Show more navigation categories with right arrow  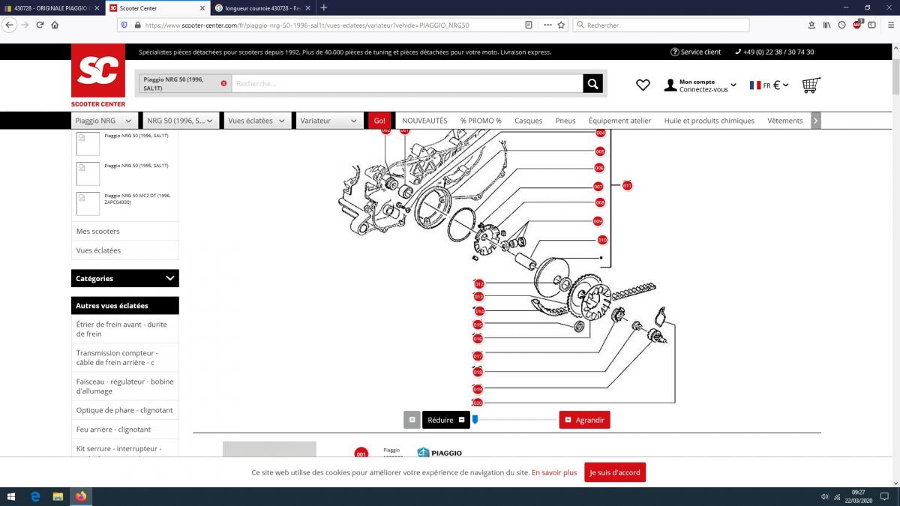[816, 121]
